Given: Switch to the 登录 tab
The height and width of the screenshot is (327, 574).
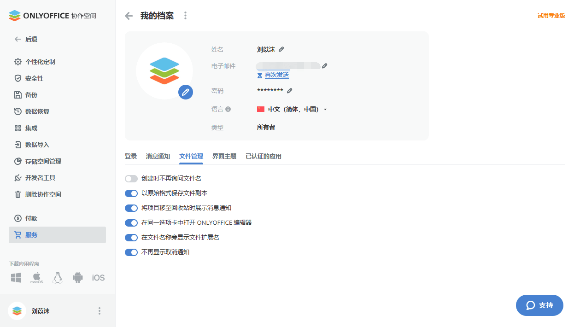Looking at the screenshot, I should tap(131, 156).
